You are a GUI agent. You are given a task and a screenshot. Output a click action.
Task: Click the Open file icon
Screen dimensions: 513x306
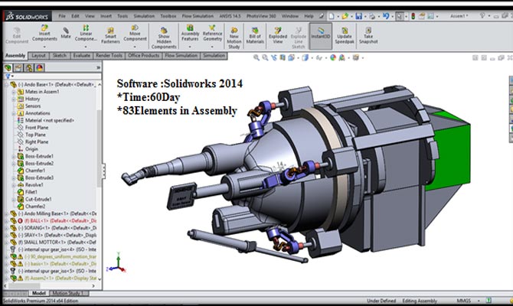(345, 16)
